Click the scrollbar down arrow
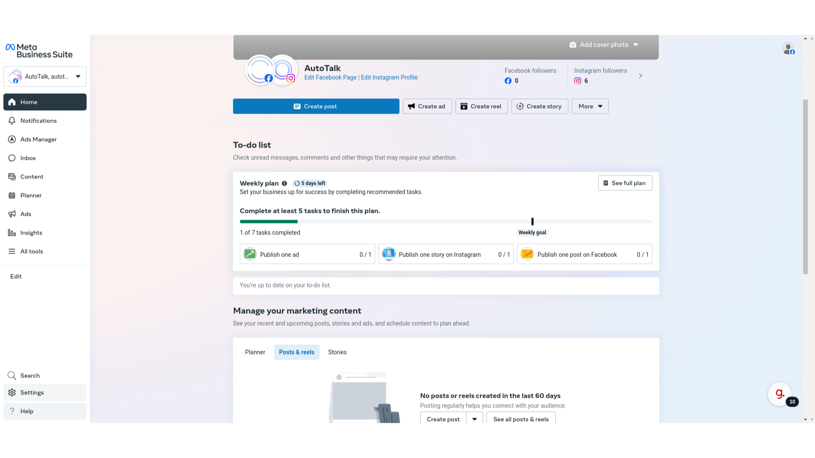 [805, 419]
